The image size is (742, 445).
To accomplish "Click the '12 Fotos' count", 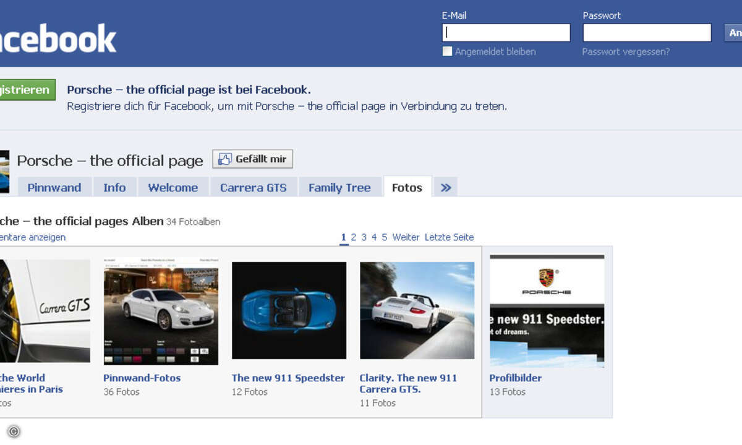I will [250, 392].
